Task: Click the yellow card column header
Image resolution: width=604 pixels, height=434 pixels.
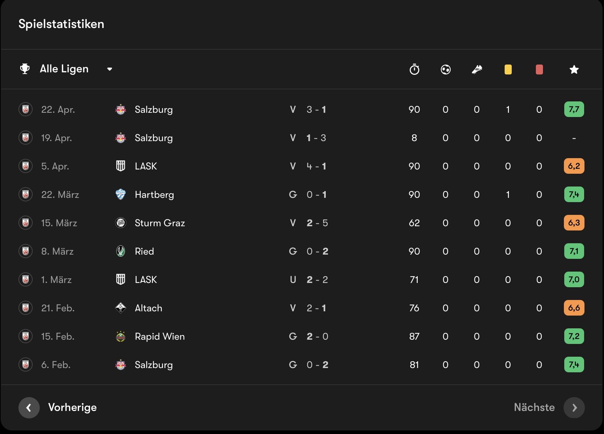Action: (x=508, y=69)
